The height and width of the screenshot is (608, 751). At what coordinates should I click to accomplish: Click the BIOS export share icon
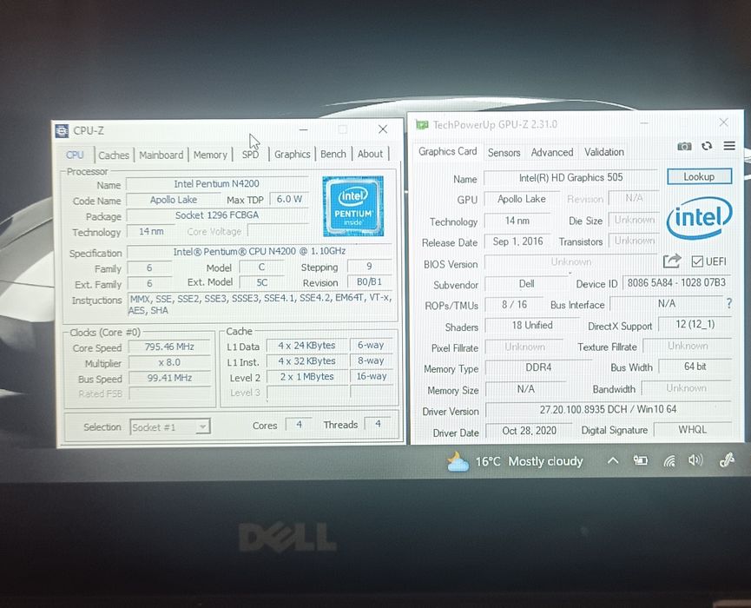click(x=671, y=261)
